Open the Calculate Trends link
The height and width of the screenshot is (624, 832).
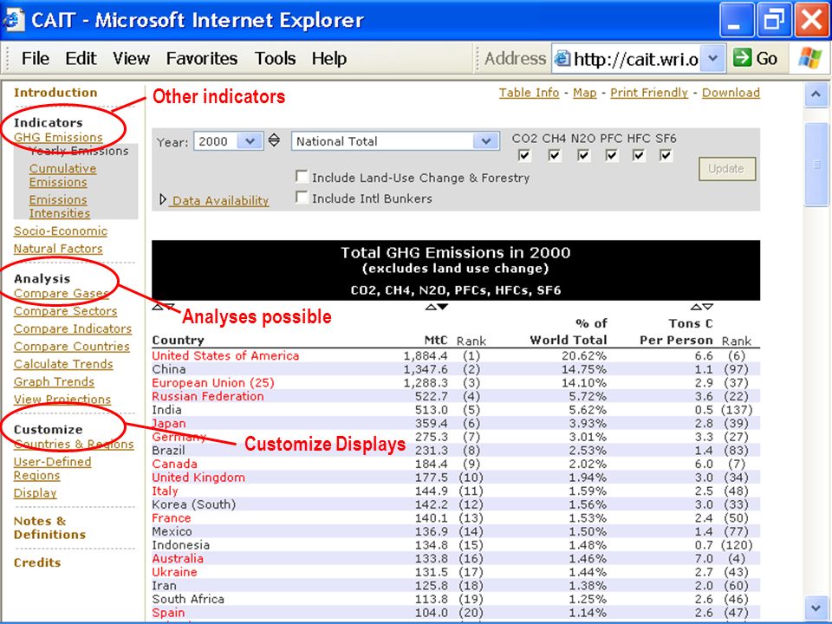pos(63,365)
